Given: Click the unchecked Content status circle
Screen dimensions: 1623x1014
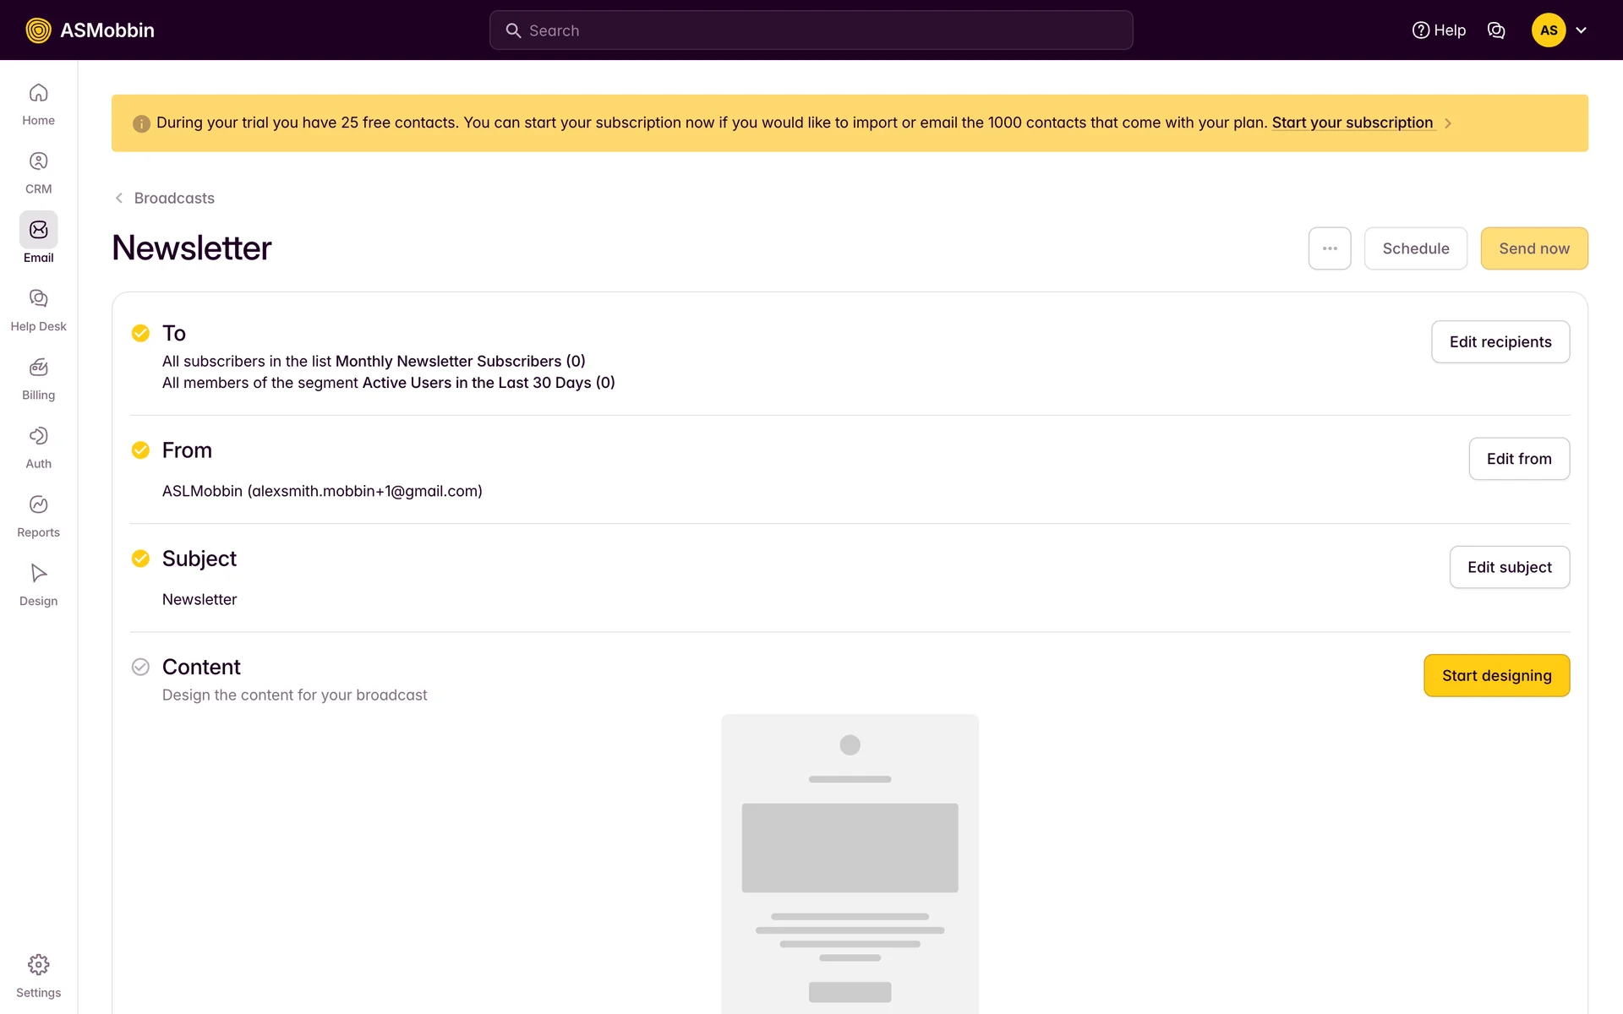Looking at the screenshot, I should click(x=140, y=667).
